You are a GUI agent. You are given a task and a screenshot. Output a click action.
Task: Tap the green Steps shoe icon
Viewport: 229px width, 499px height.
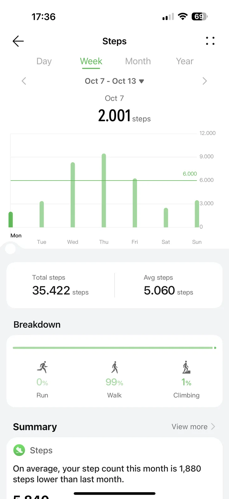(x=19, y=450)
